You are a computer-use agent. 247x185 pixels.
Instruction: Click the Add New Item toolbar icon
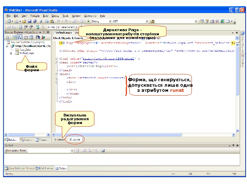pos(16,21)
